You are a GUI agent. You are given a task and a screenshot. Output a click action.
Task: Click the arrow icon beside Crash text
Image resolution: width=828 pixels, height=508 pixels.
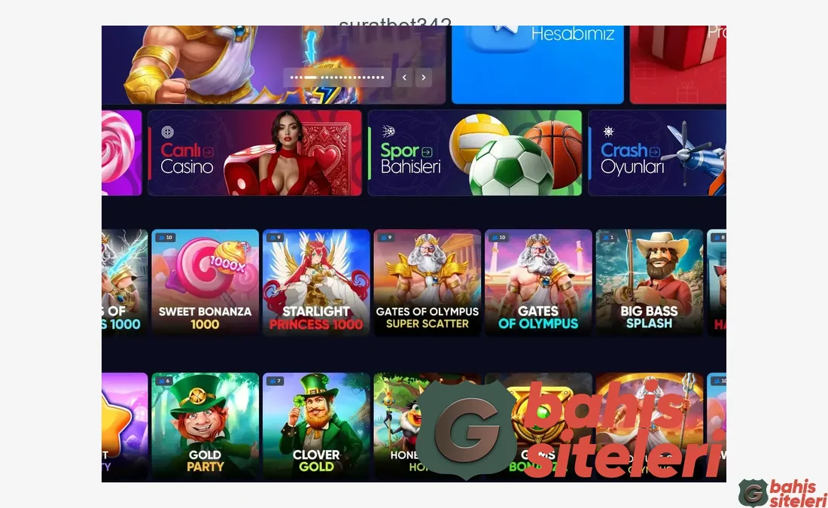(655, 152)
